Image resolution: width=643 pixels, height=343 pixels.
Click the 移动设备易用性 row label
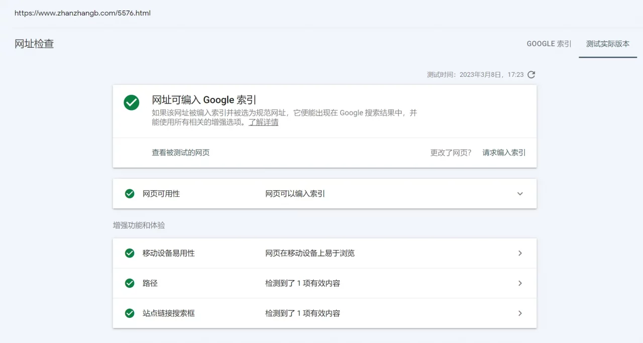pos(169,253)
